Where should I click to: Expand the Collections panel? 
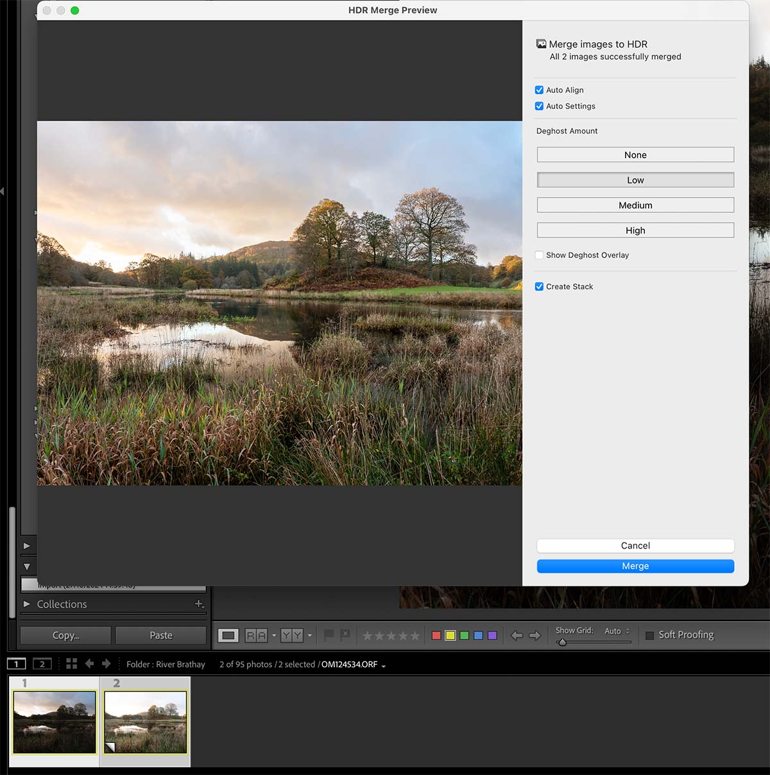tap(26, 604)
